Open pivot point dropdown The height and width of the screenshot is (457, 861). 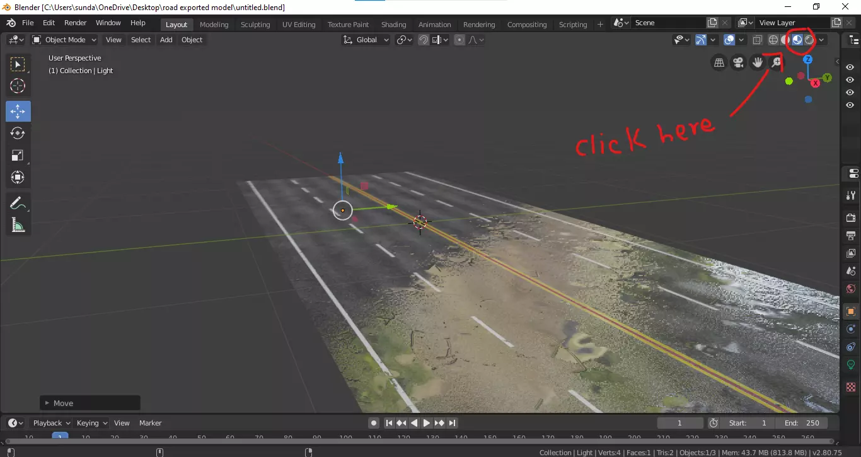pos(404,40)
